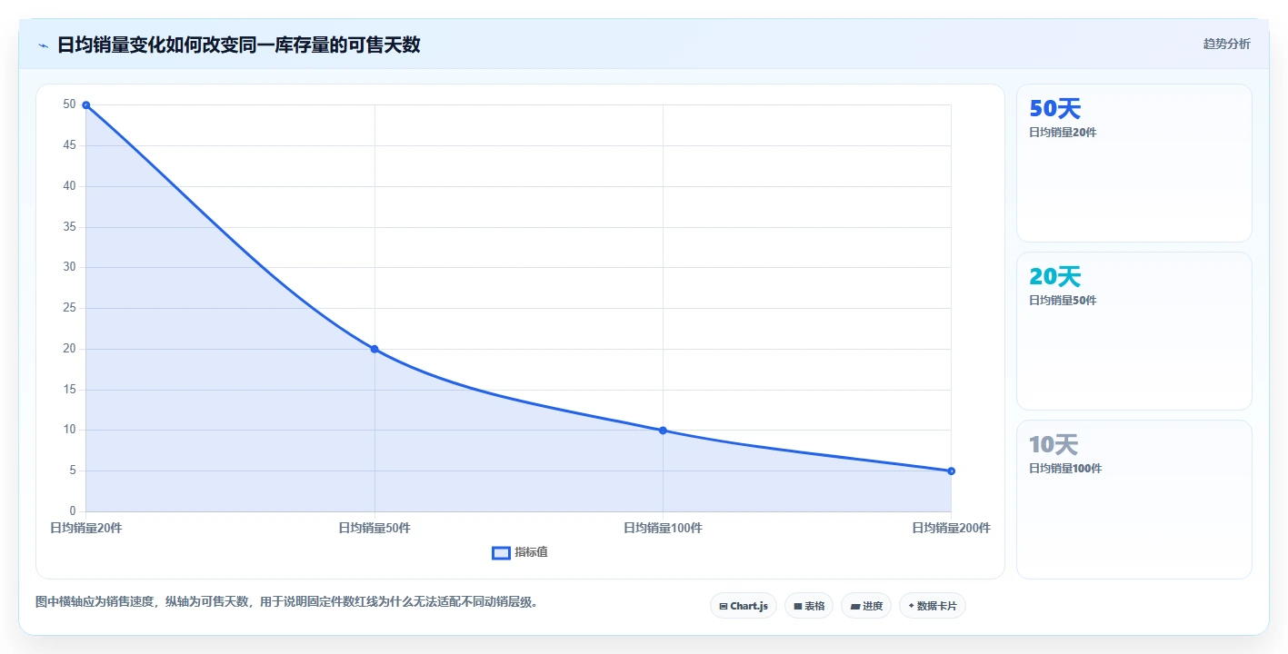Click y-axis tick label 15

[69, 390]
